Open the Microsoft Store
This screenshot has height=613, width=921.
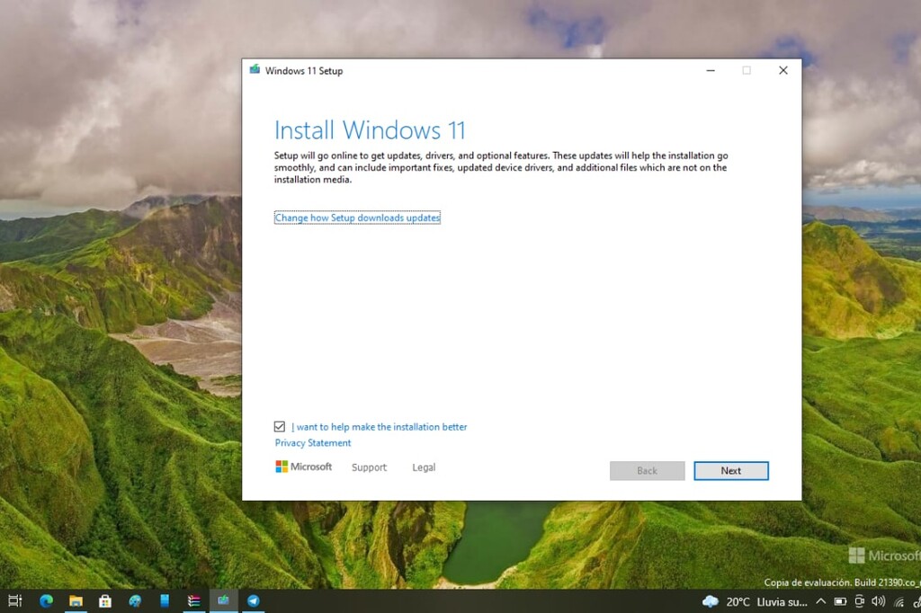point(105,600)
